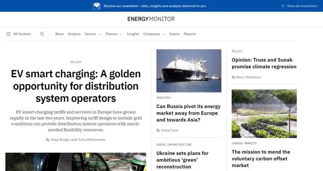Click the Energy Monitor logo
Viewport: 323px width, 171px height.
pyautogui.click(x=151, y=19)
